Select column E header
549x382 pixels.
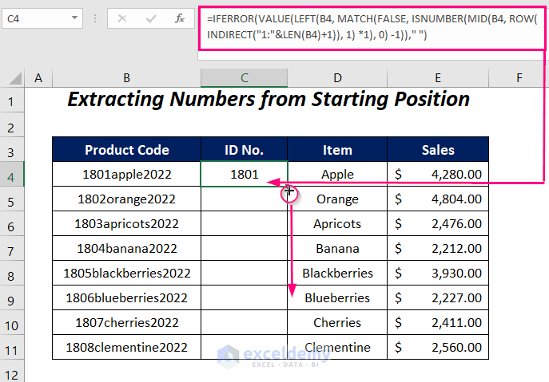click(438, 77)
